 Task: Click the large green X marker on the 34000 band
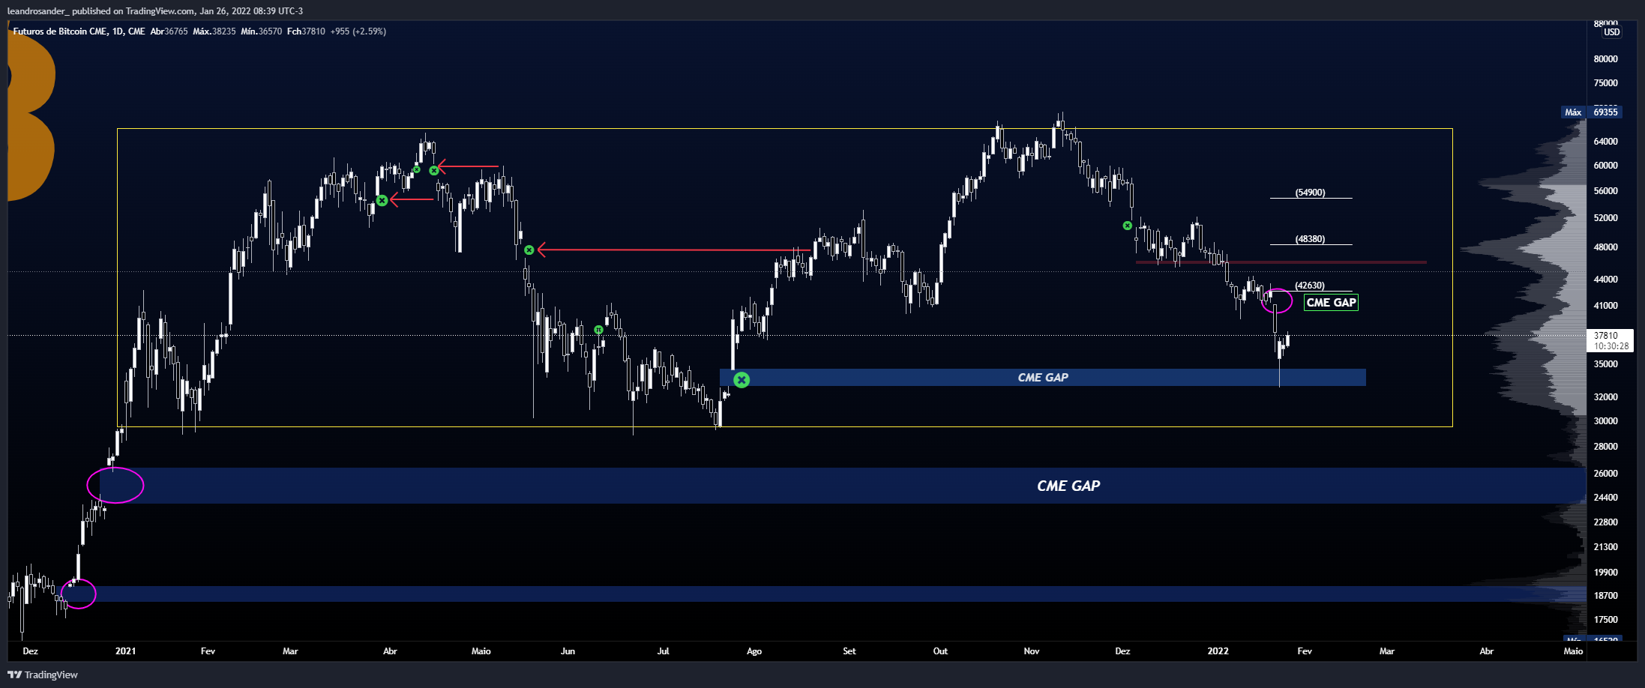tap(742, 380)
